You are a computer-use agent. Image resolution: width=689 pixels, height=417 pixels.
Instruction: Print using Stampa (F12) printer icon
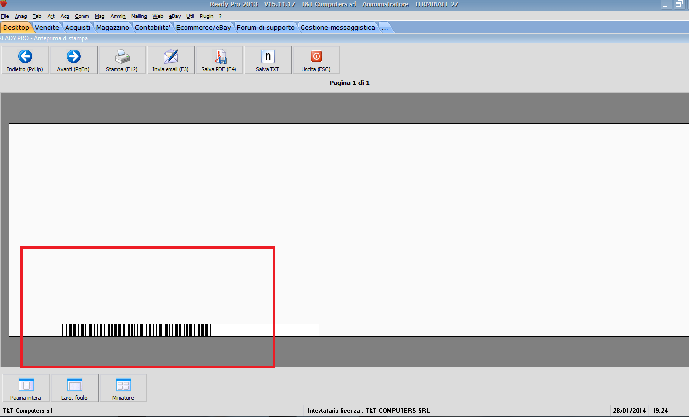point(122,60)
